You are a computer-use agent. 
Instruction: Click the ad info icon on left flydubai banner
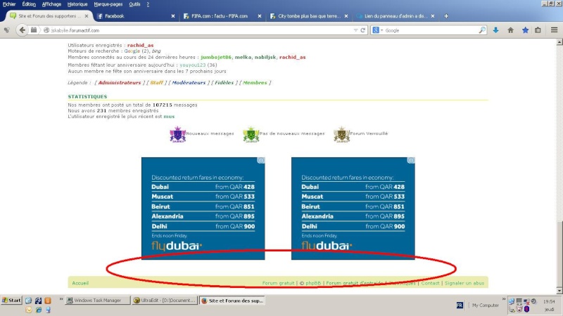click(x=261, y=161)
